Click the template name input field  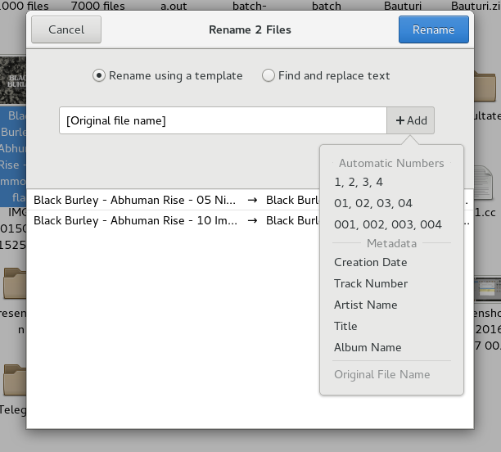(x=223, y=120)
